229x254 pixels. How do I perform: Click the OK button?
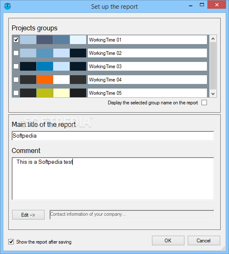point(168,241)
